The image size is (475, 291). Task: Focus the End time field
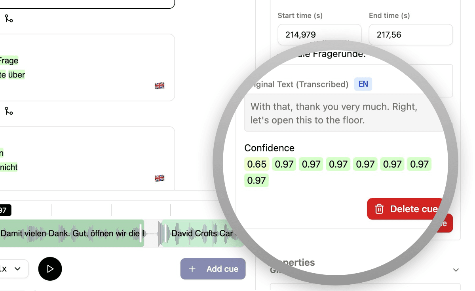click(x=410, y=35)
